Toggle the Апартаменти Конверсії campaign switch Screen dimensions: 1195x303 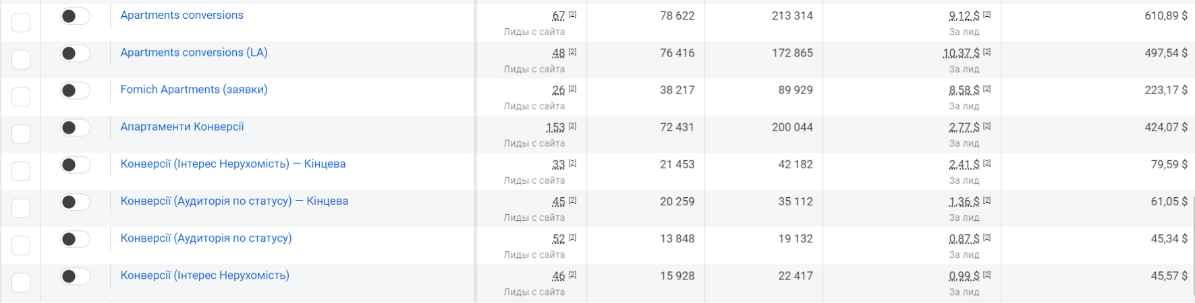point(75,128)
